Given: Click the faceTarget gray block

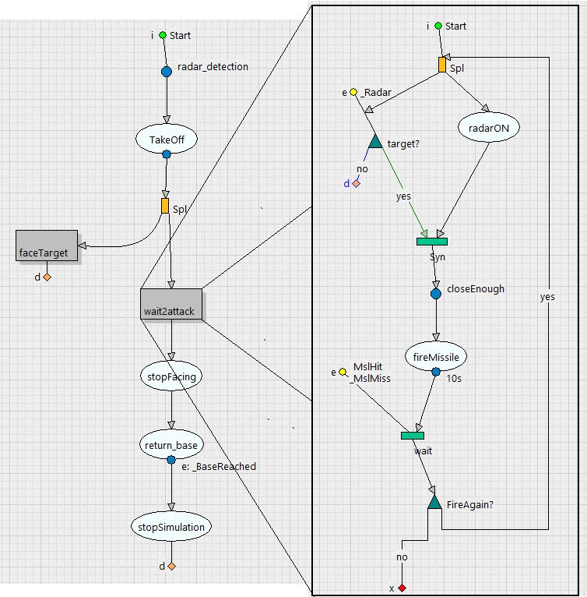Looking at the screenshot, I should click(x=46, y=246).
